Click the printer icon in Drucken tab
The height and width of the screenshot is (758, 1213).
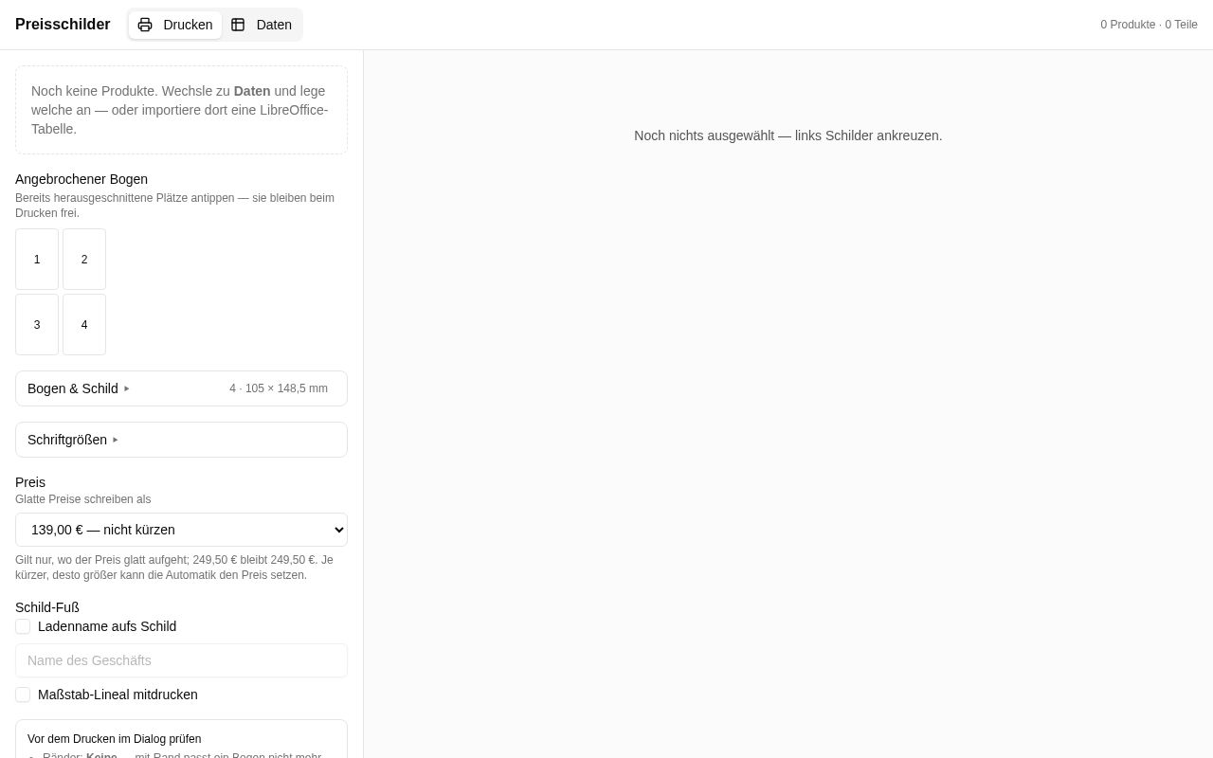tap(145, 25)
